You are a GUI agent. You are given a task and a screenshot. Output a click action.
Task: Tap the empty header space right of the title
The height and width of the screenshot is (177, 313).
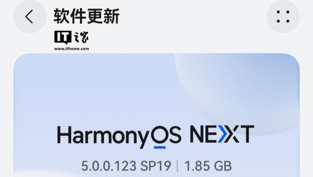[x=192, y=17]
